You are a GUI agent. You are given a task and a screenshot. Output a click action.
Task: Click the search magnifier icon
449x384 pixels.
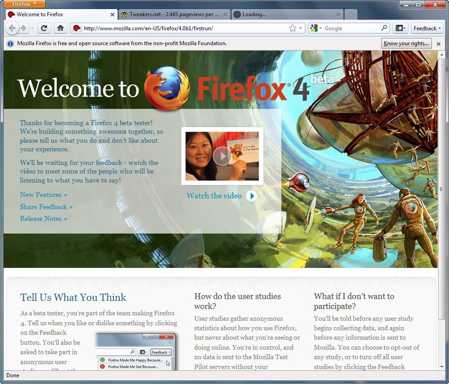pyautogui.click(x=384, y=28)
